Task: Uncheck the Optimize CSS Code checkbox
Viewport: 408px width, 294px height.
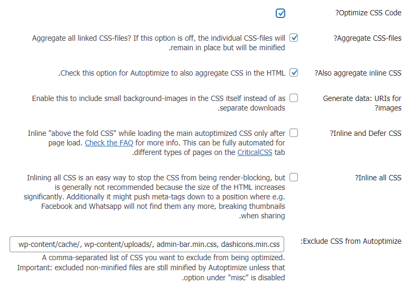Action: coord(280,13)
